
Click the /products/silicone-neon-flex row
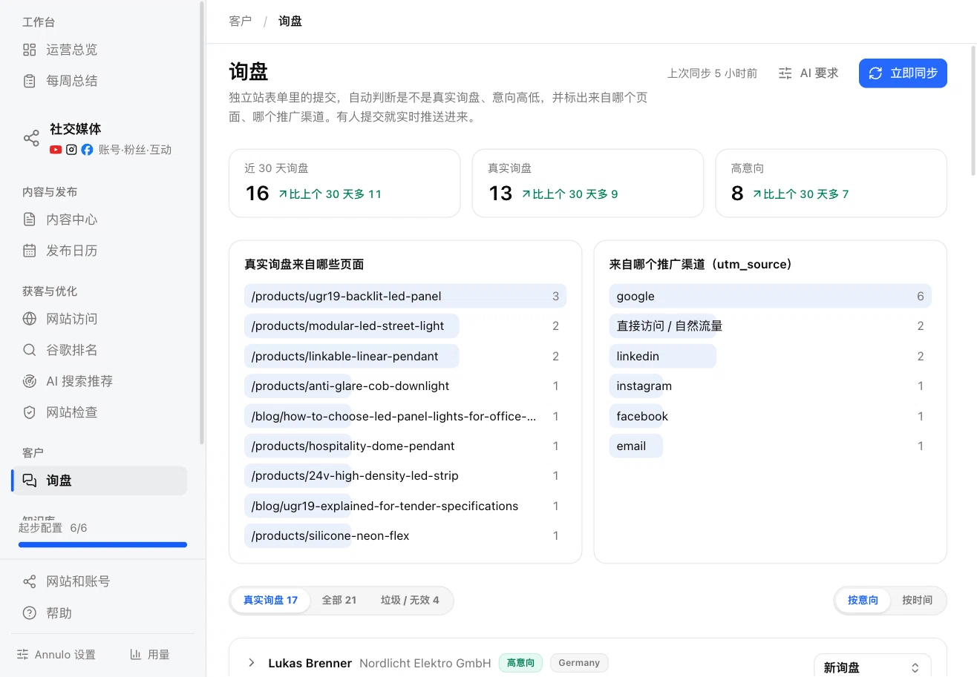coord(405,535)
